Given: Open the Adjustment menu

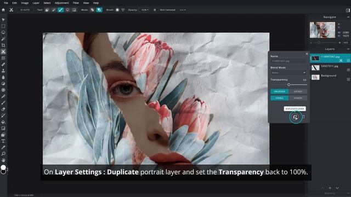Looking at the screenshot, I should coord(61,3).
